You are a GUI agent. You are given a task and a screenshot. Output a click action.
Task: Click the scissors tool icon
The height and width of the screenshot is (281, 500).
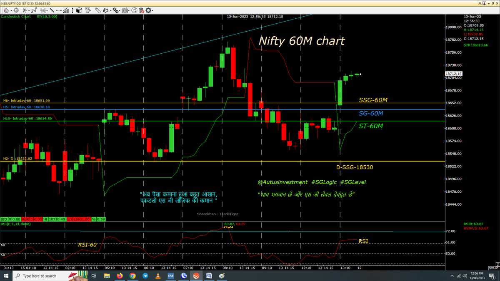43,10
